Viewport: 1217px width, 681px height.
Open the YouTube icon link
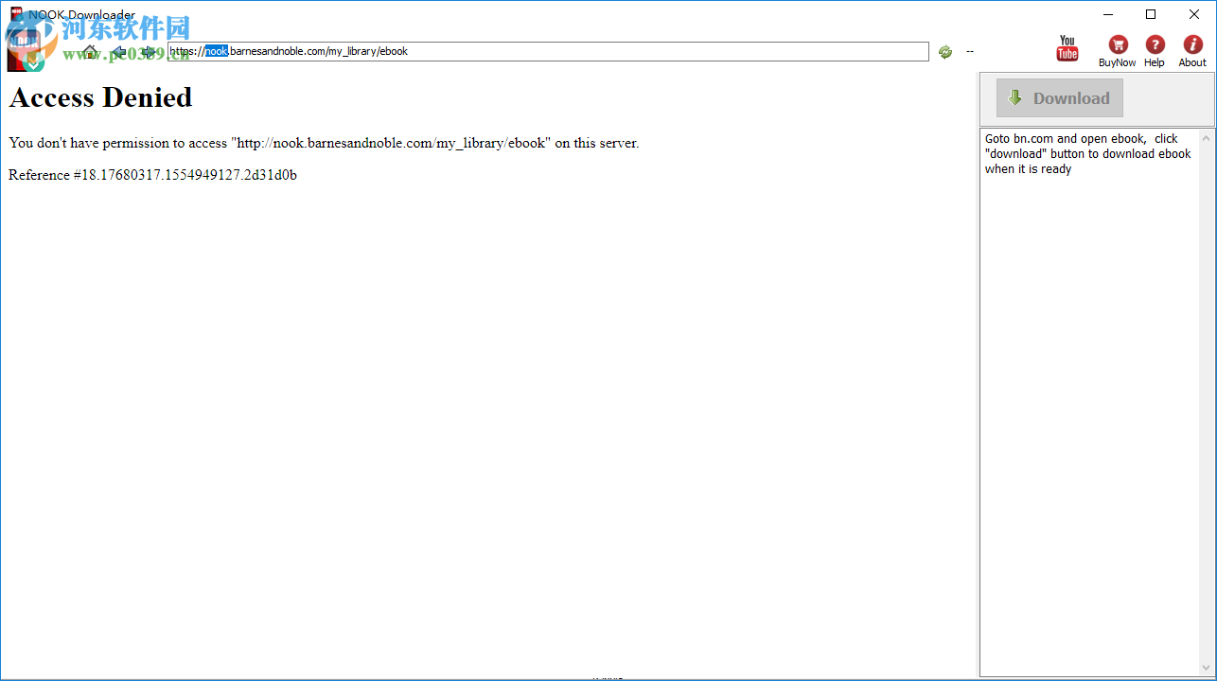1067,48
